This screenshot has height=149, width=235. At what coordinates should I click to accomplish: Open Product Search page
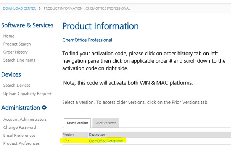pos(17,44)
